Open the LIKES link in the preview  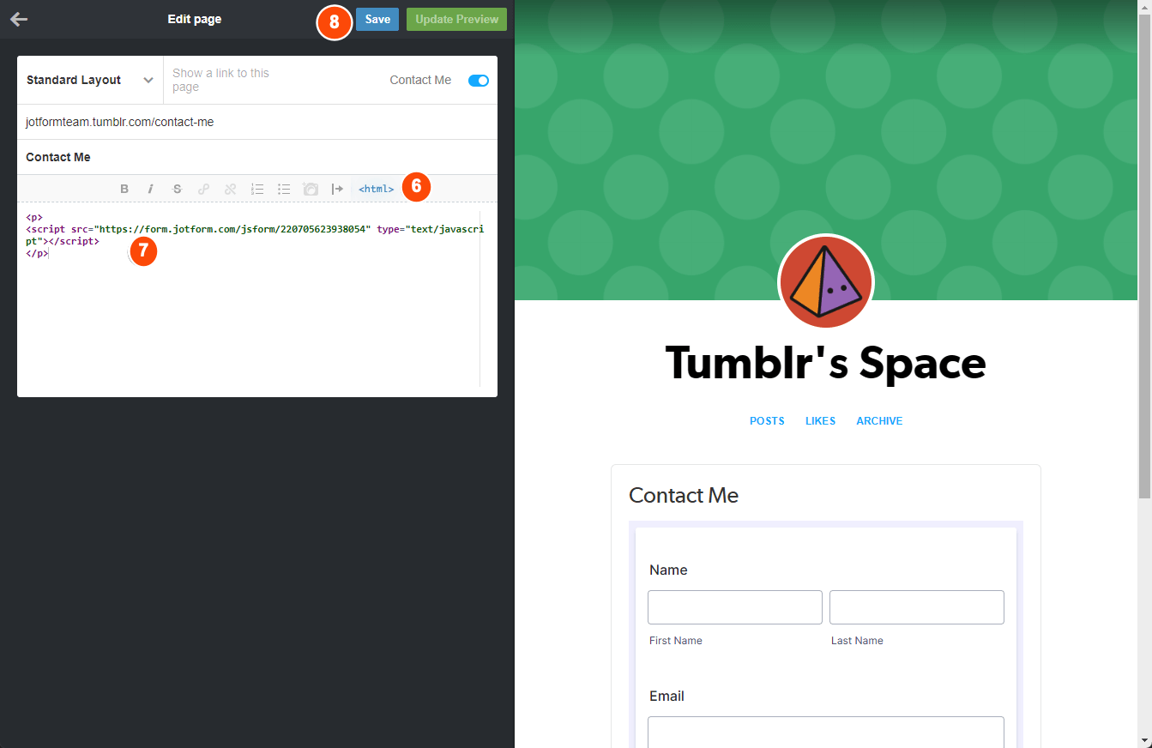click(820, 421)
